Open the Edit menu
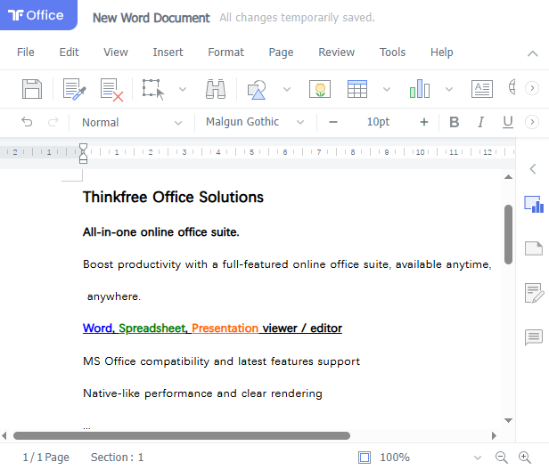 (x=69, y=53)
